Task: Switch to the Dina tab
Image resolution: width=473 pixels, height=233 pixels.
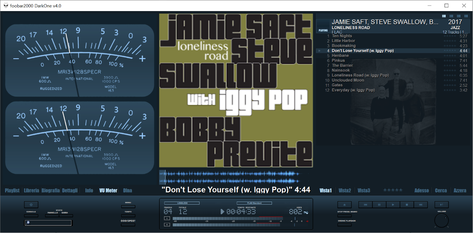Action: point(127,191)
